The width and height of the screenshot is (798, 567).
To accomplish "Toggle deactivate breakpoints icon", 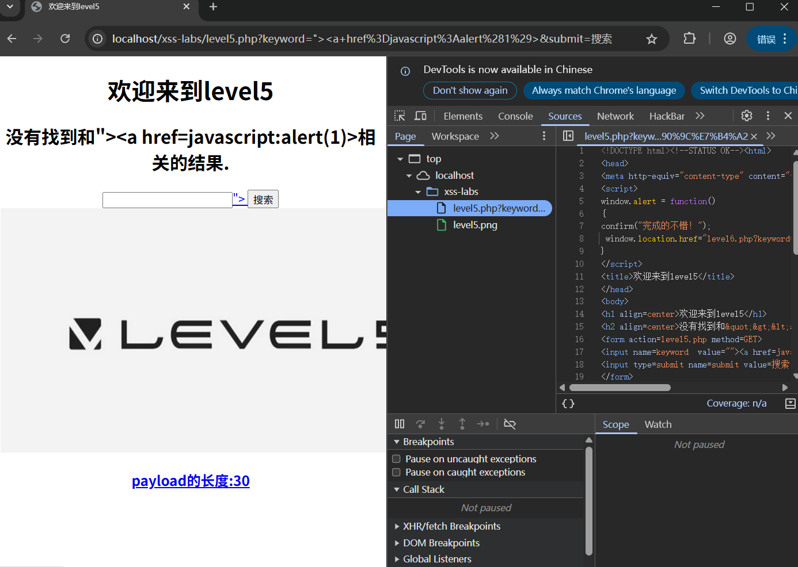I will (x=510, y=424).
